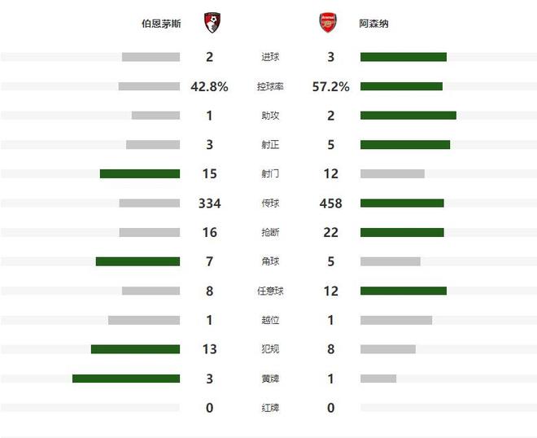Click the 抢断 tackles label
This screenshot has height=438, width=537.
(x=270, y=232)
